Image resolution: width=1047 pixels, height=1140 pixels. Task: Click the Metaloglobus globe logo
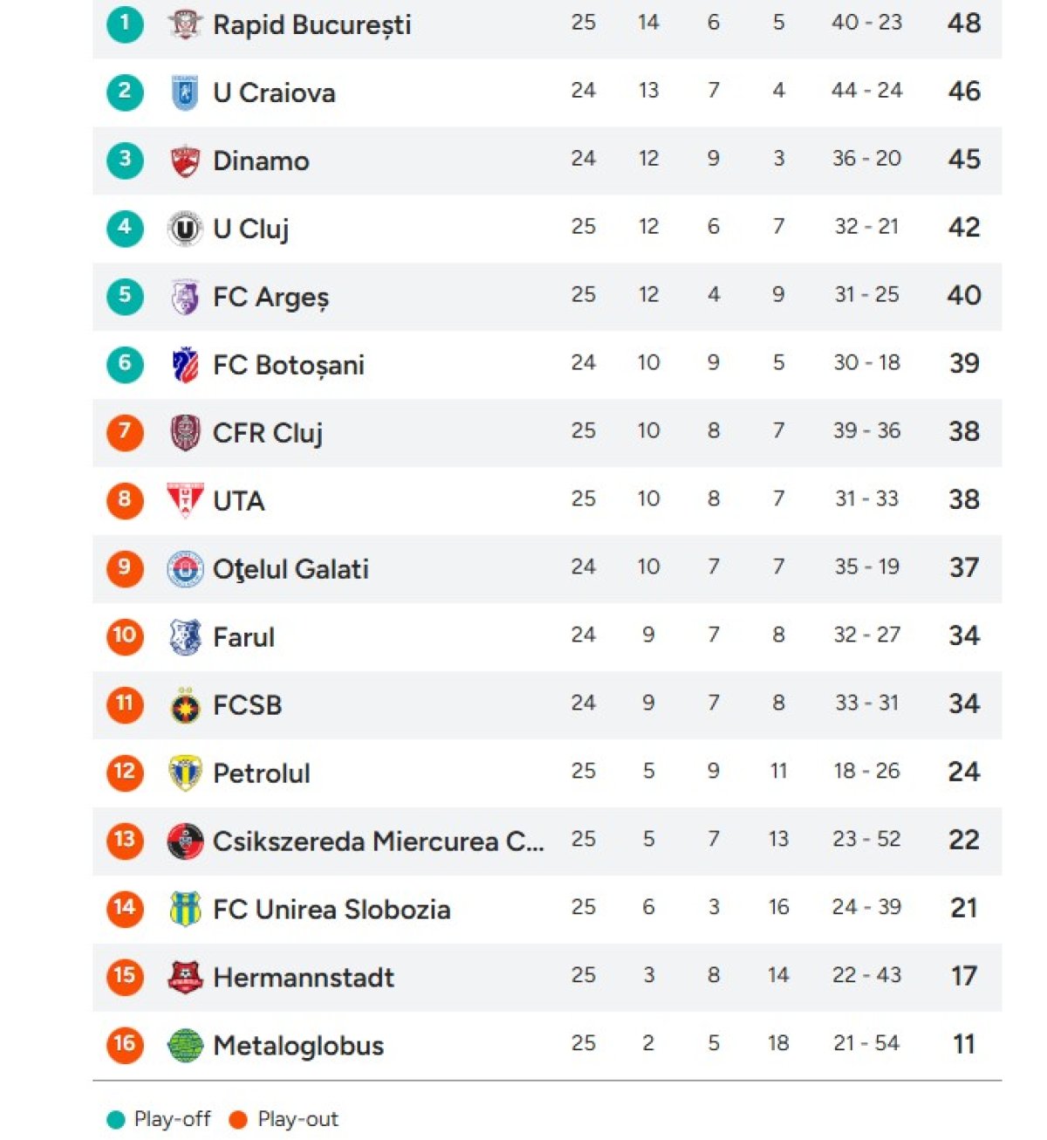click(x=184, y=1045)
